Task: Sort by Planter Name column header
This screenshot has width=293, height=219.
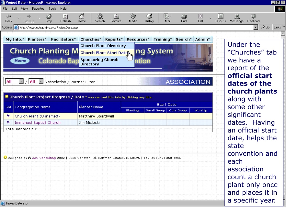Action: [x=91, y=107]
